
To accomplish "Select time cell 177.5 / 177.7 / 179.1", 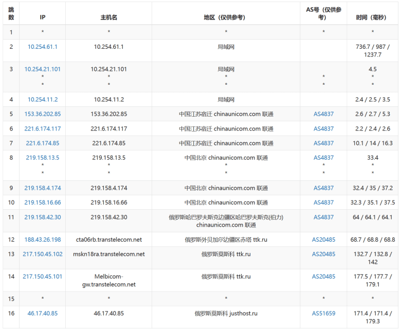I will (x=373, y=281).
